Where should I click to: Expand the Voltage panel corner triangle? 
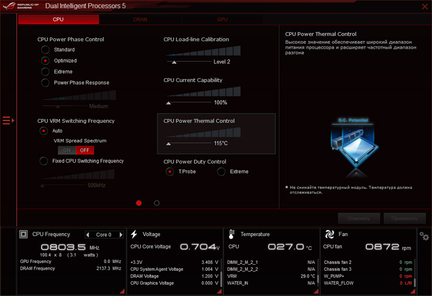tap(220, 291)
